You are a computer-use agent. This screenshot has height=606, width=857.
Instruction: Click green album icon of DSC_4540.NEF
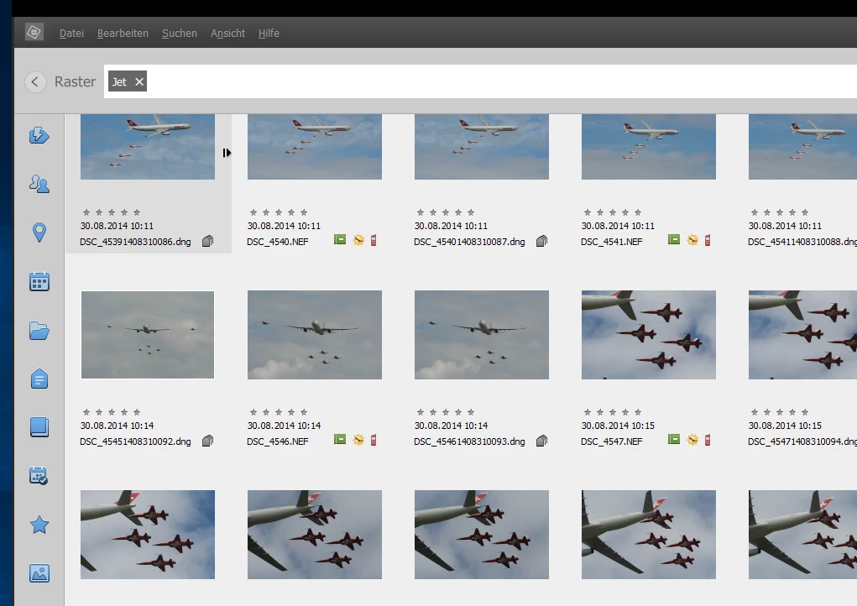[340, 240]
